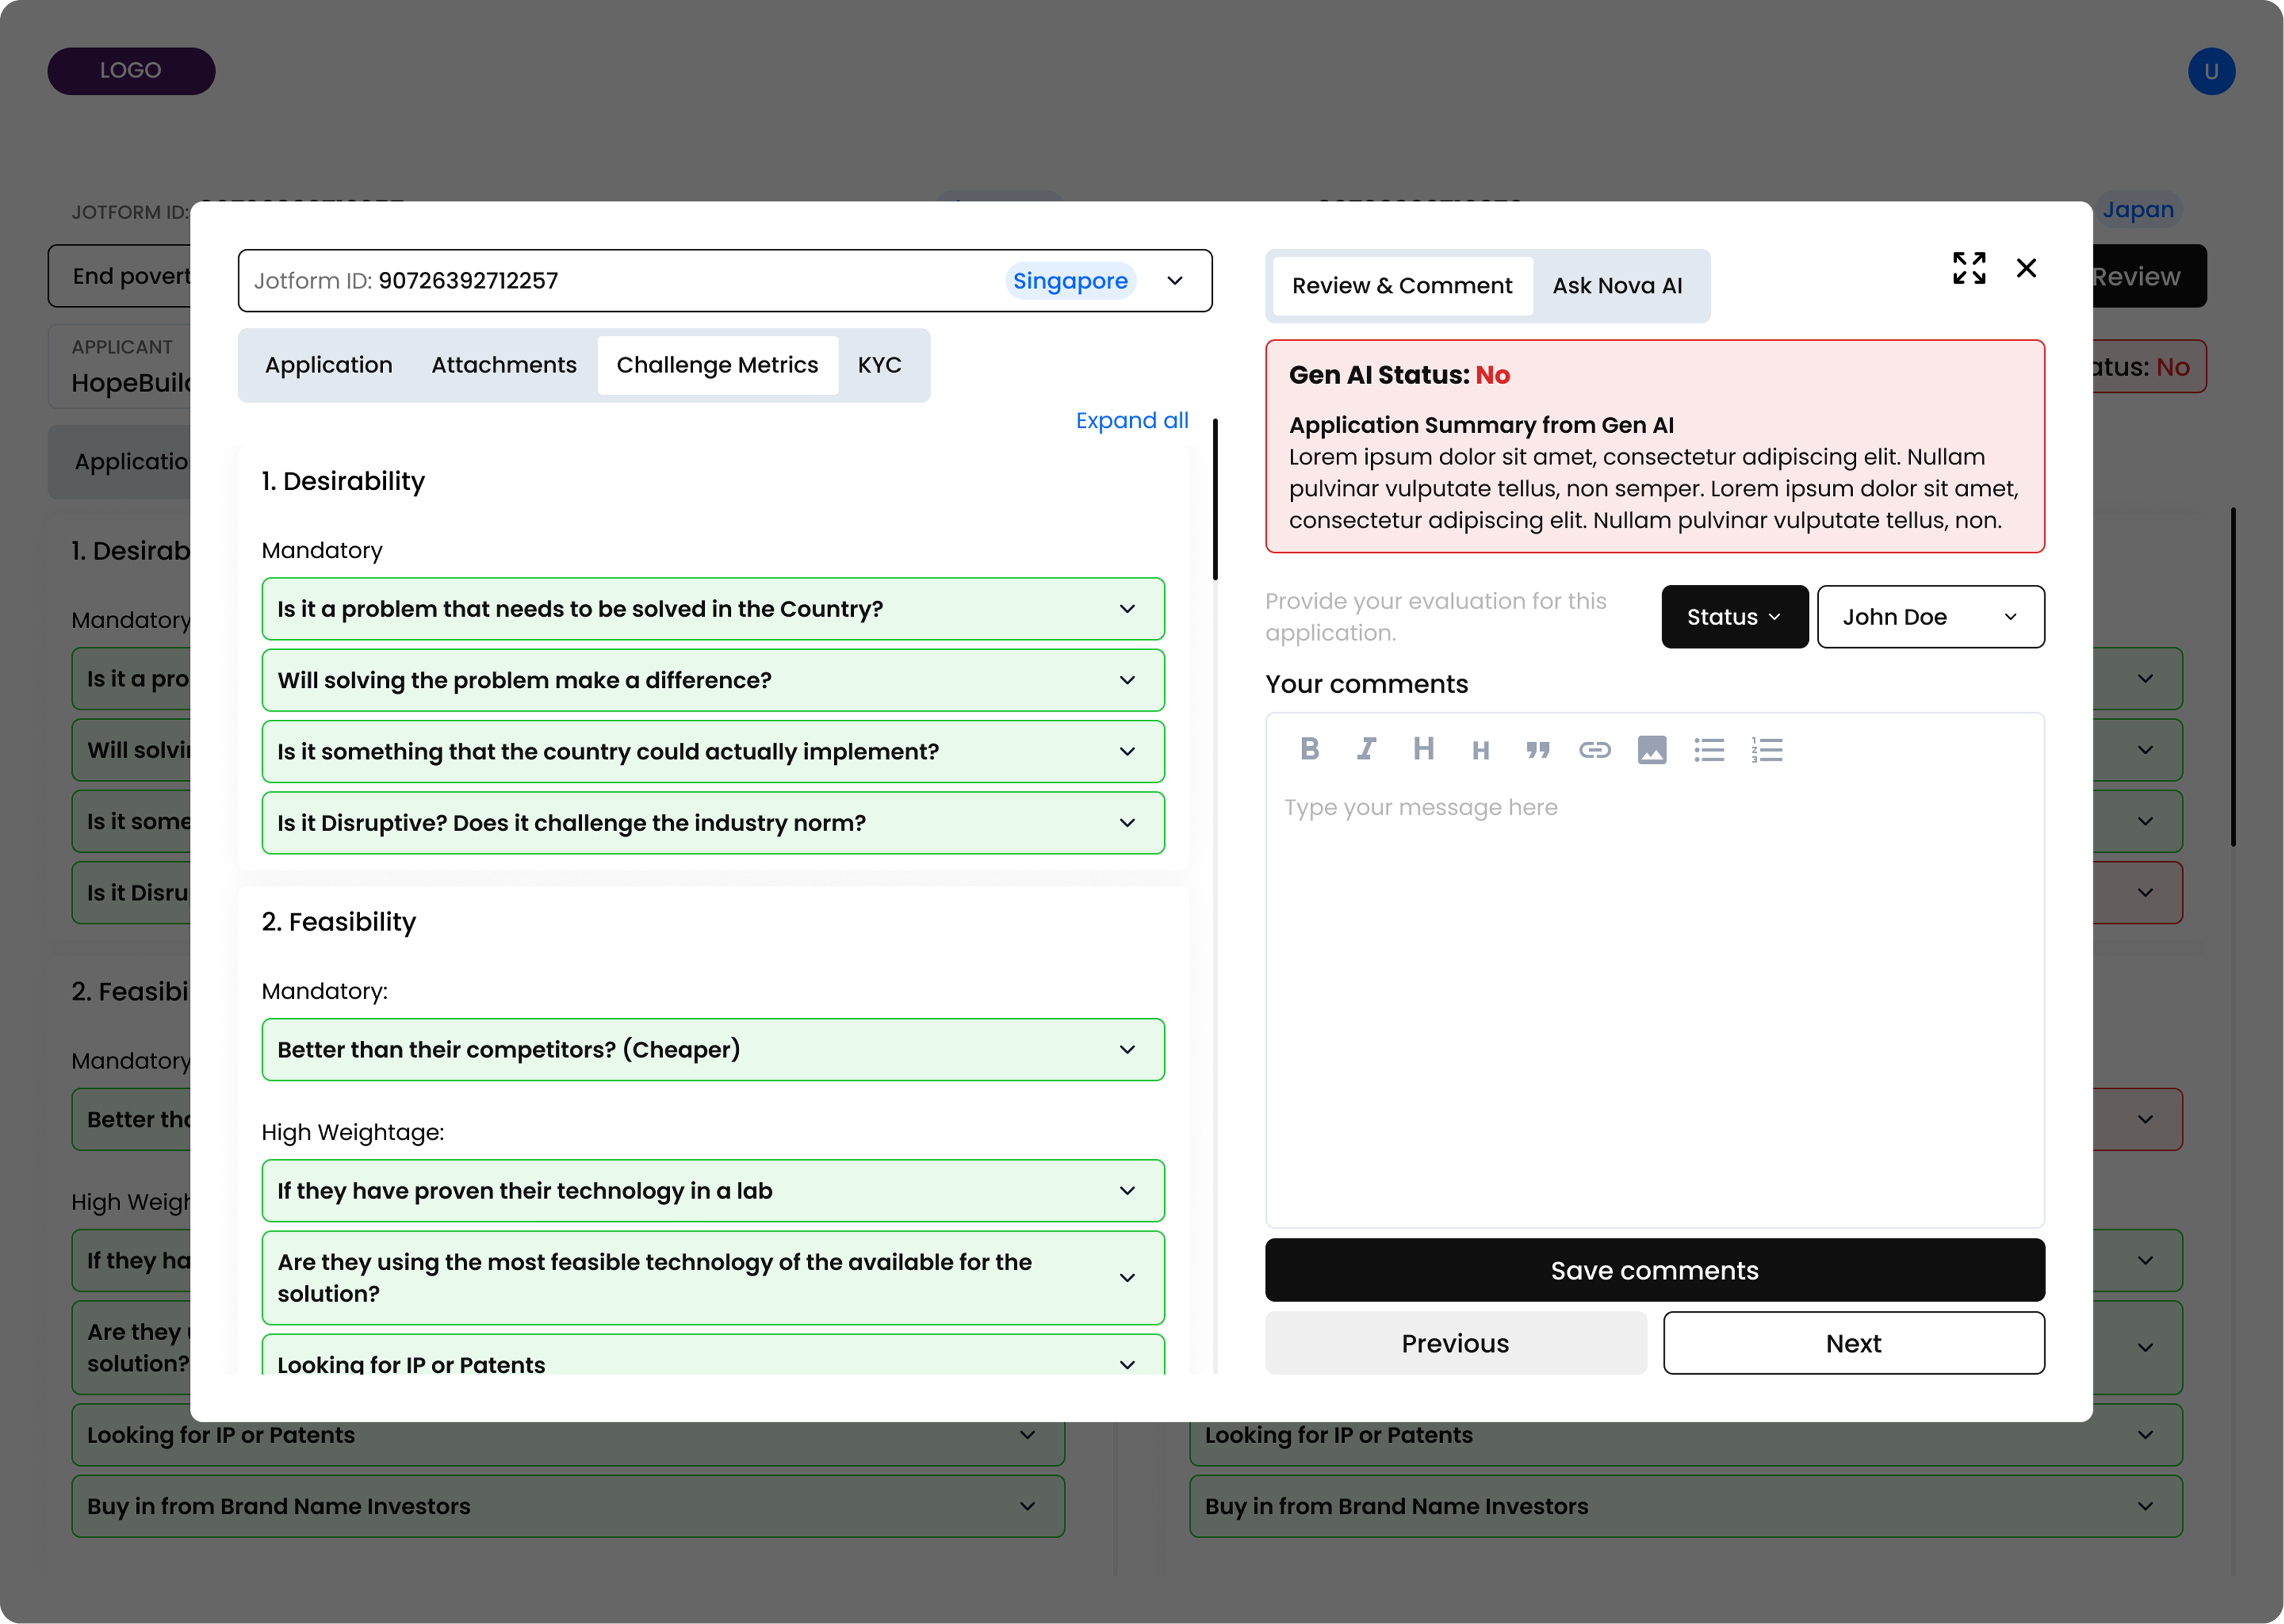Image resolution: width=2284 pixels, height=1624 pixels.
Task: Click the challenge metrics scrollbar in dialog
Action: point(1215,500)
